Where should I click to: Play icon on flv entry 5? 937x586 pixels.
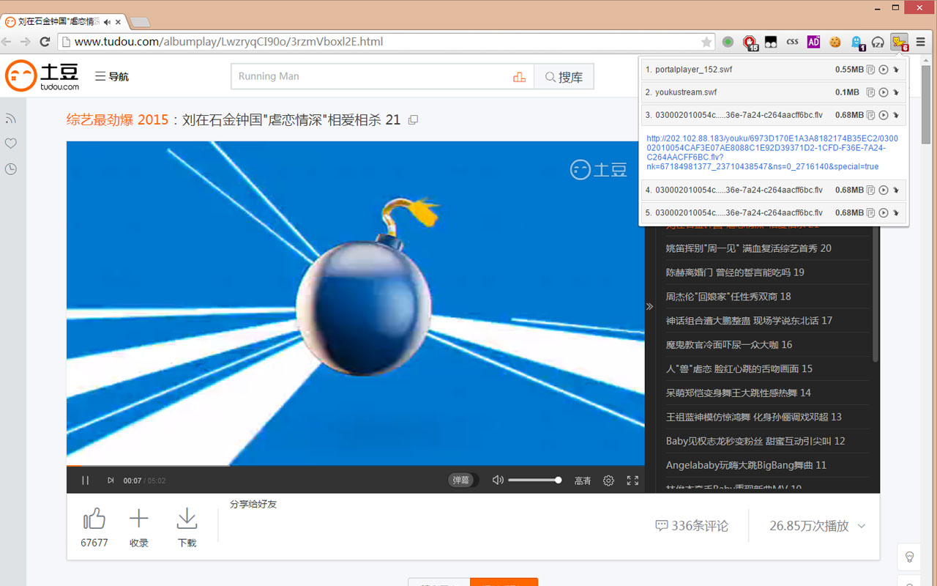884,212
